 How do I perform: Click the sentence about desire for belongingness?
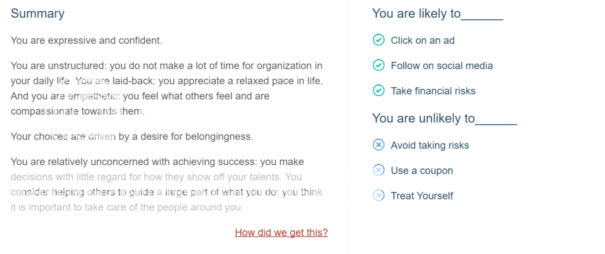132,136
